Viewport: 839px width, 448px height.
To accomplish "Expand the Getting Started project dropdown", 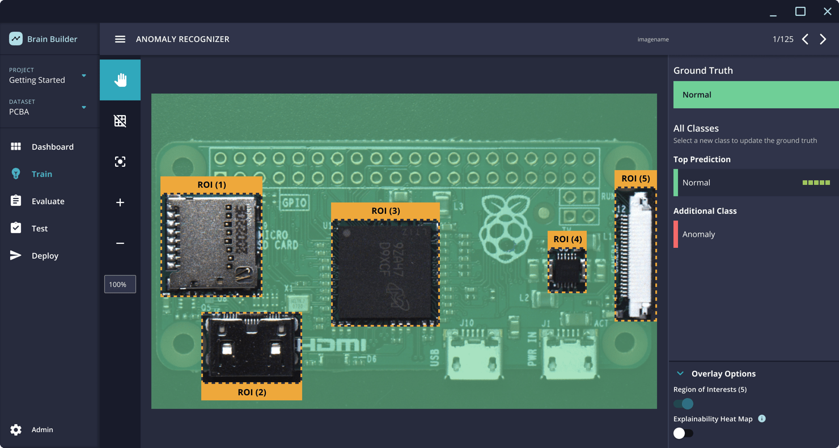I will (x=83, y=75).
